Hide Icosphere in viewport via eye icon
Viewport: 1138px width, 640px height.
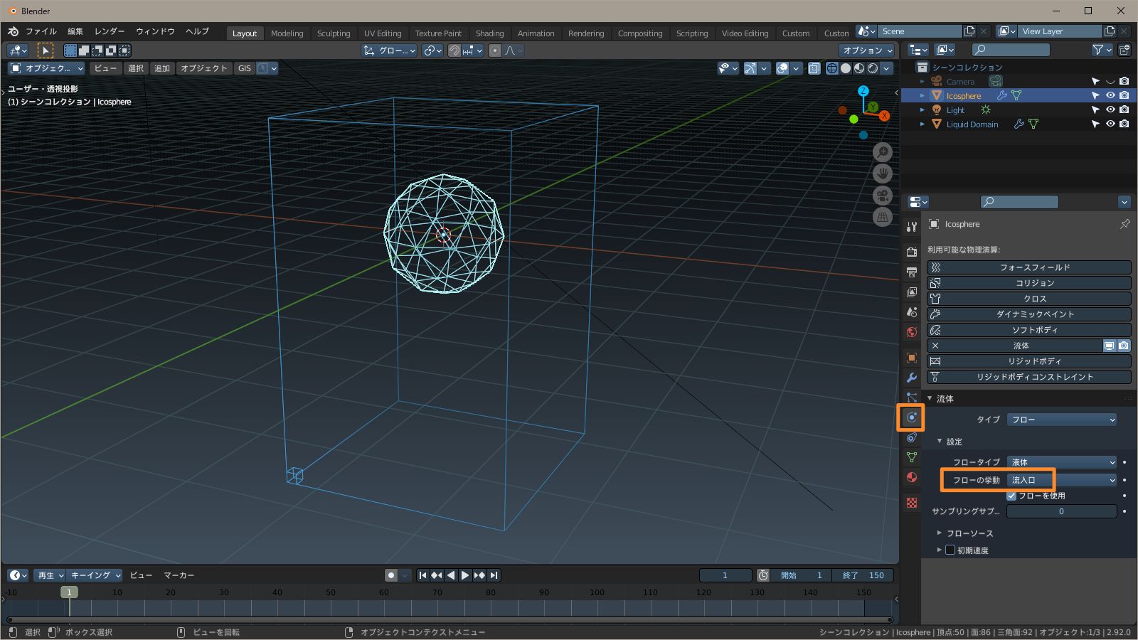(x=1110, y=95)
